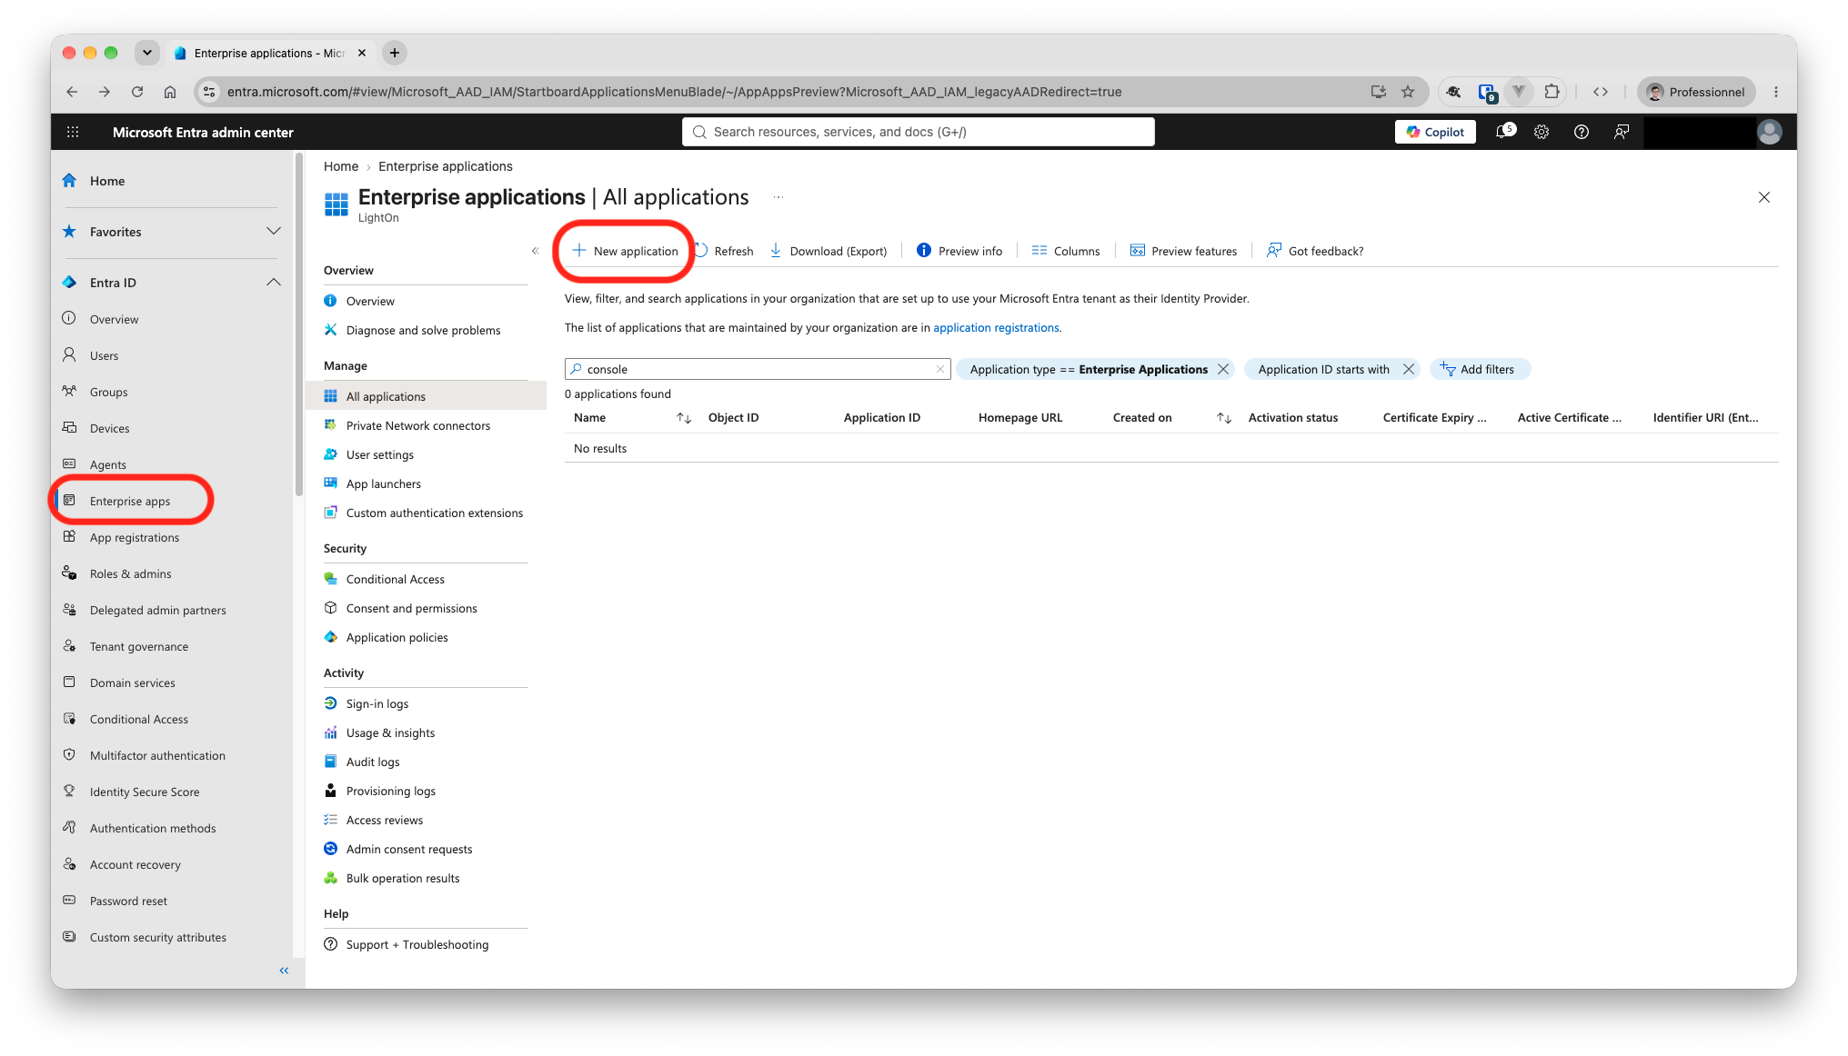Close the Enterprise applications blade

tap(1763, 197)
